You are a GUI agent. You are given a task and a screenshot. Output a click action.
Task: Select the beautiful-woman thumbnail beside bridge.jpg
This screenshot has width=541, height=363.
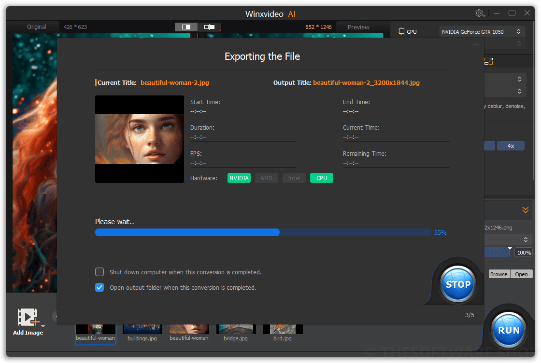tap(189, 334)
